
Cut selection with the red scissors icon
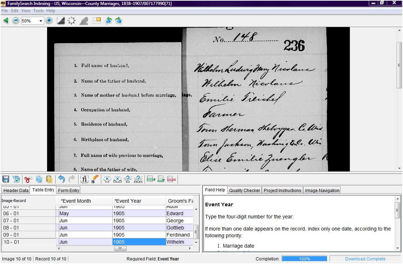point(28,179)
